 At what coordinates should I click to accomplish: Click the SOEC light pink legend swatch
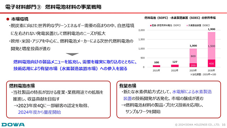(187, 25)
